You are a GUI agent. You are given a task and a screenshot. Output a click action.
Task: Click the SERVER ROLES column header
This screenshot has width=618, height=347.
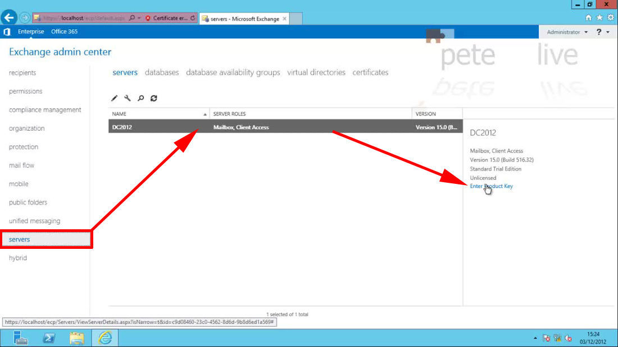[x=311, y=114]
